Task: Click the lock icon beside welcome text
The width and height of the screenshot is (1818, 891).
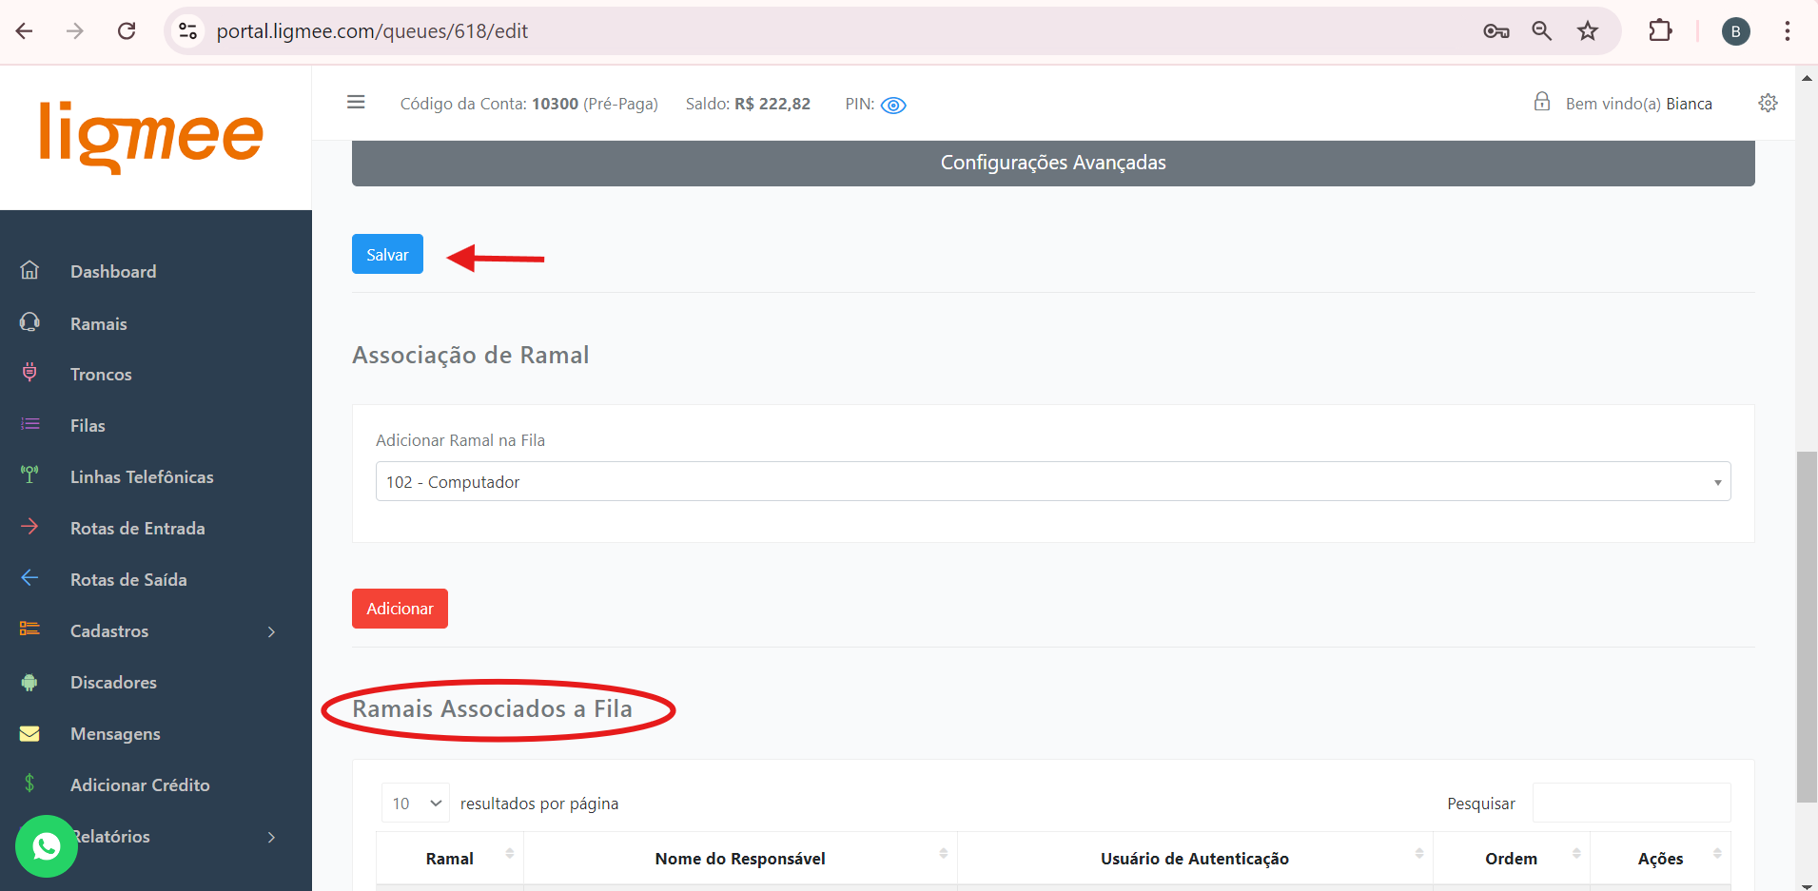Action: (1541, 103)
